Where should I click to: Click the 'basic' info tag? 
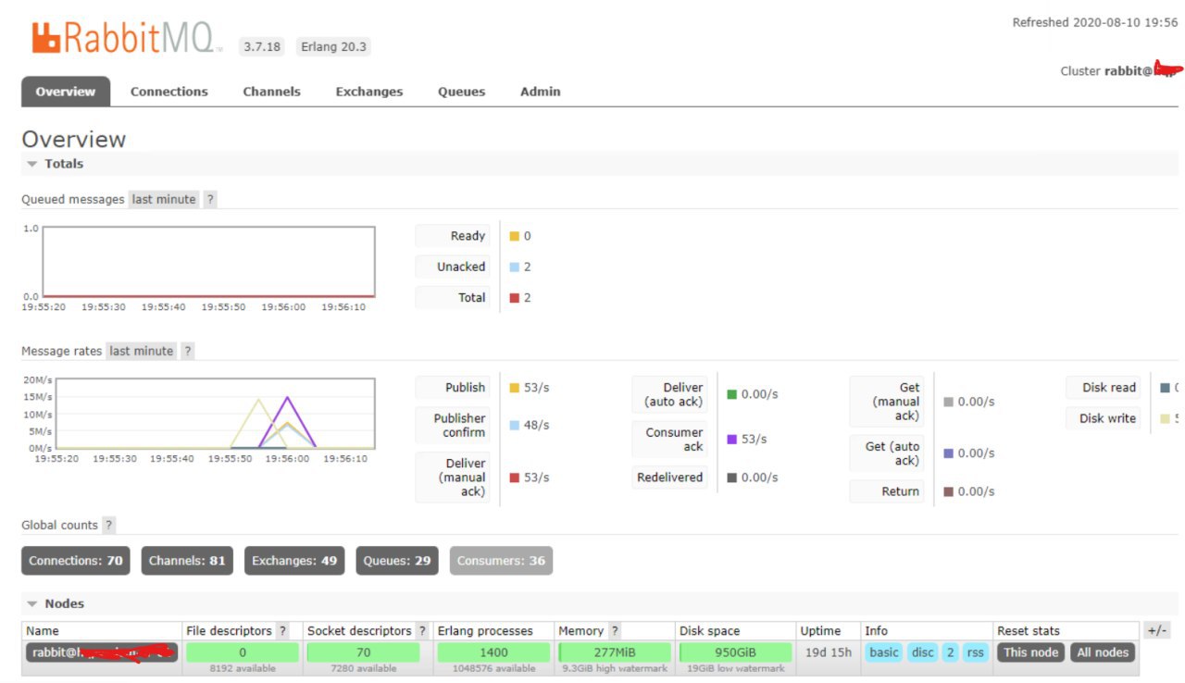coord(884,652)
